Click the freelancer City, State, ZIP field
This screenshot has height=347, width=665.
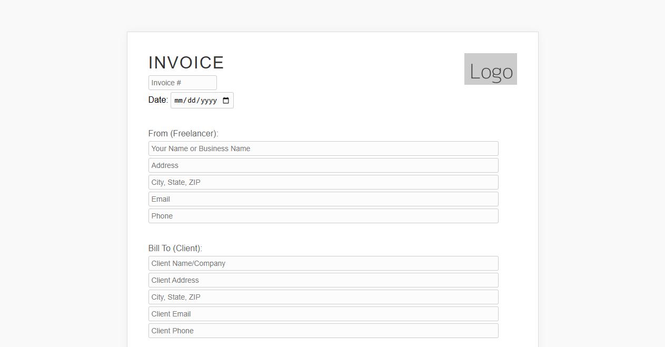point(323,182)
